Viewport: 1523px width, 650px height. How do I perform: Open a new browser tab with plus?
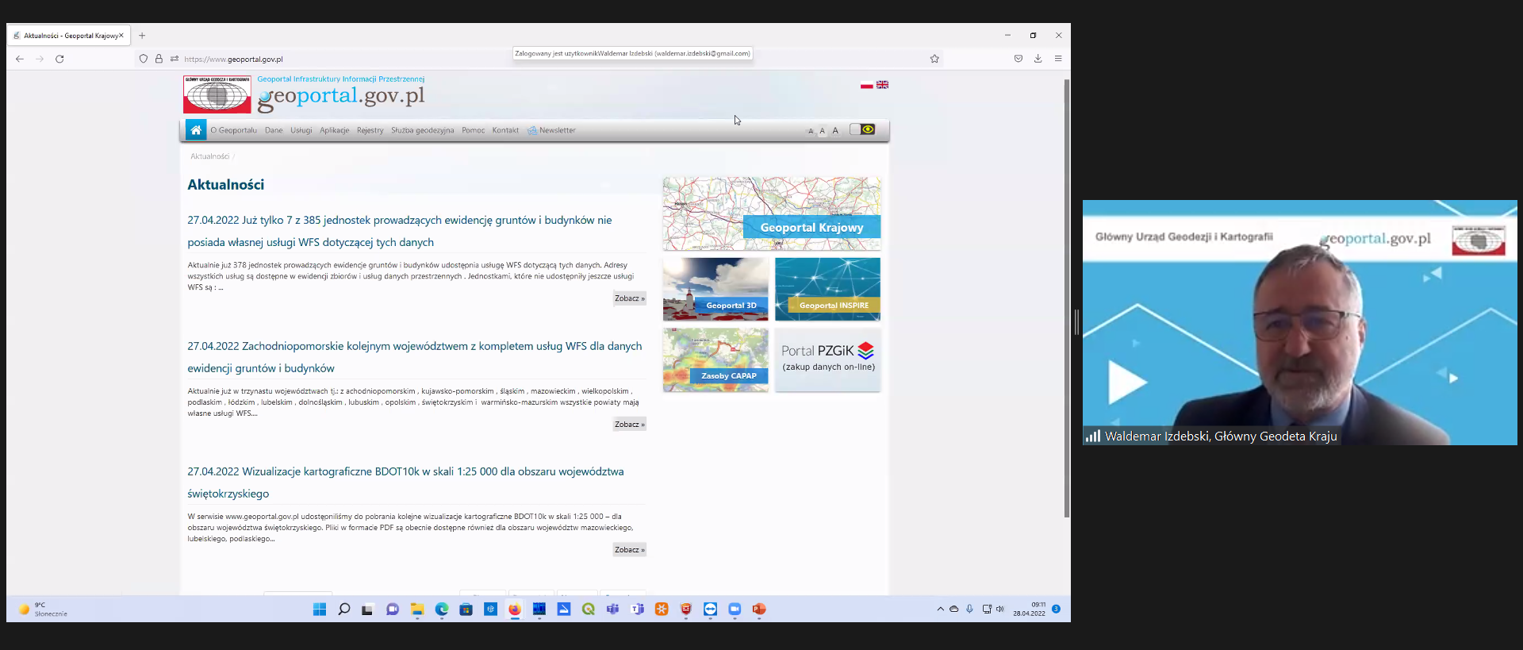(142, 36)
